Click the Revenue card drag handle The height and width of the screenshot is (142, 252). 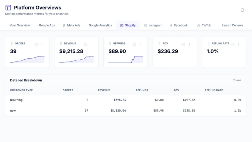click(x=61, y=44)
